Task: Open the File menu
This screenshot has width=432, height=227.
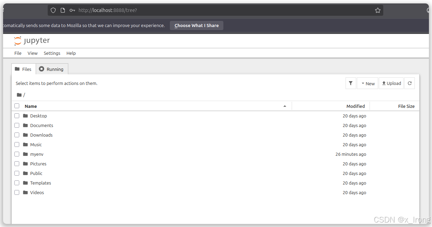Action: (18, 53)
